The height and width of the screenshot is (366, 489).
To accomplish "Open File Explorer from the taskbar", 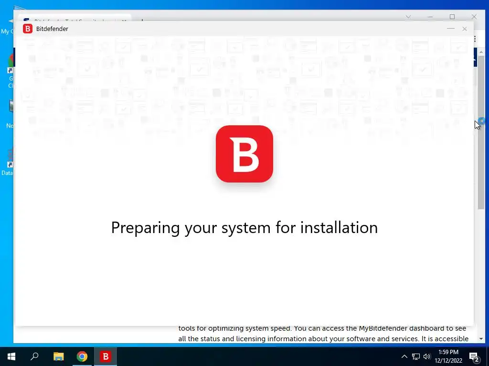I will tap(58, 356).
